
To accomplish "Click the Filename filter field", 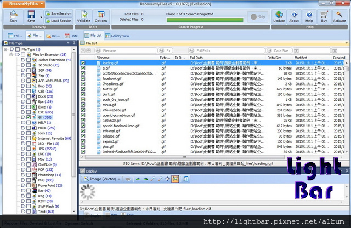I will (x=126, y=50).
